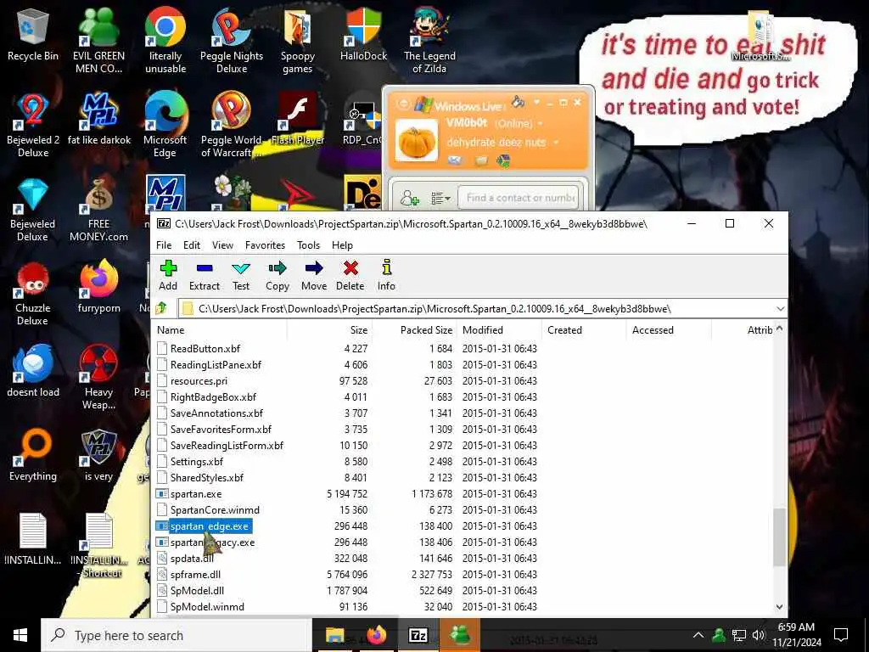Click Add a contact icon in Windows Live
This screenshot has width=869, height=652.
coord(410,198)
